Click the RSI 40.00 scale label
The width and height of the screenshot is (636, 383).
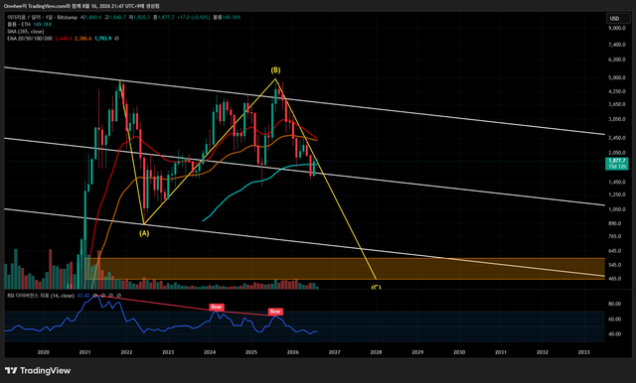click(615, 334)
